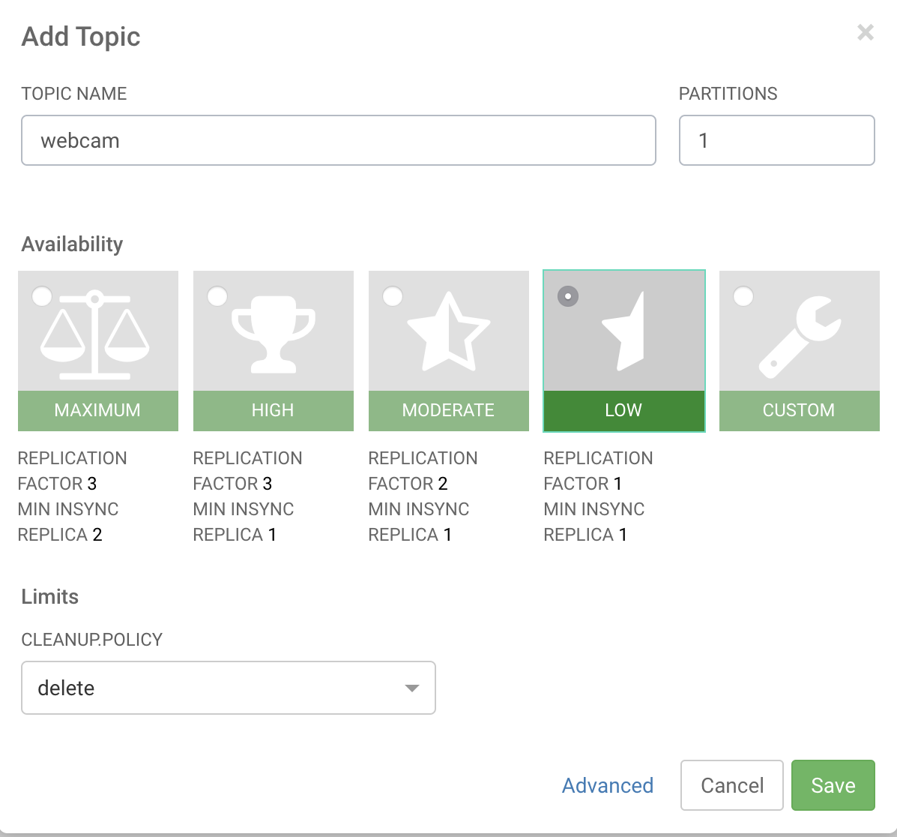
Task: Focus the Topic Name field containing webcam
Action: [339, 140]
